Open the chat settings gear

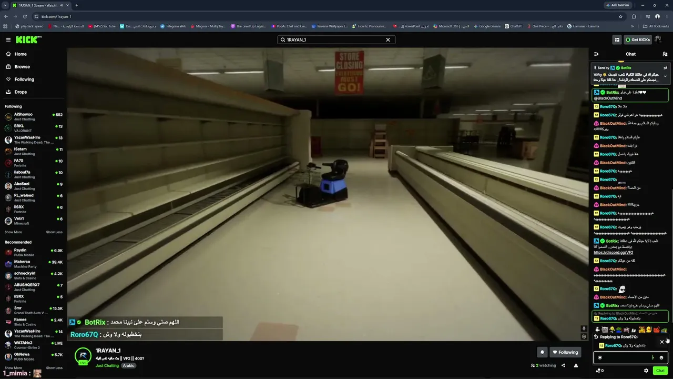pyautogui.click(x=646, y=371)
